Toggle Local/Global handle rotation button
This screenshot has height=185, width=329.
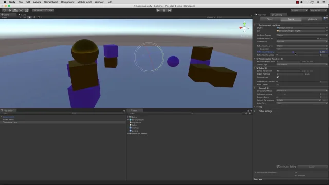[49, 10]
